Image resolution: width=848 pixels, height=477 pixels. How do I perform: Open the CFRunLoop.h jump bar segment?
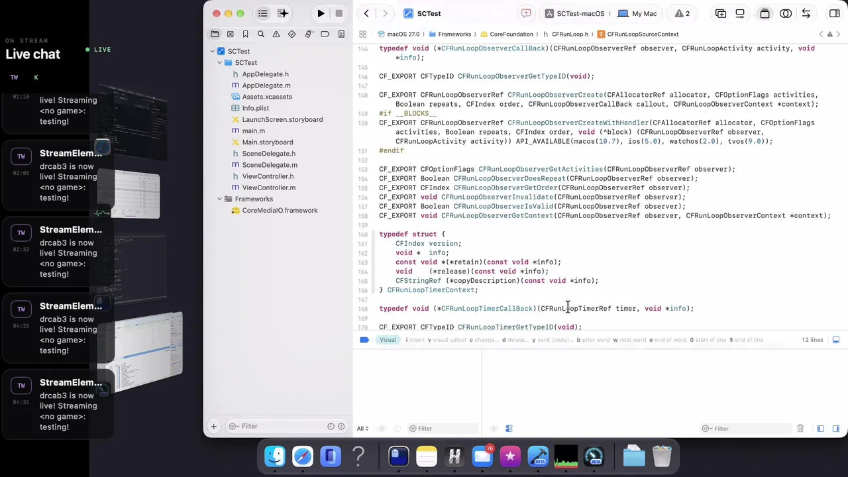[x=566, y=34]
